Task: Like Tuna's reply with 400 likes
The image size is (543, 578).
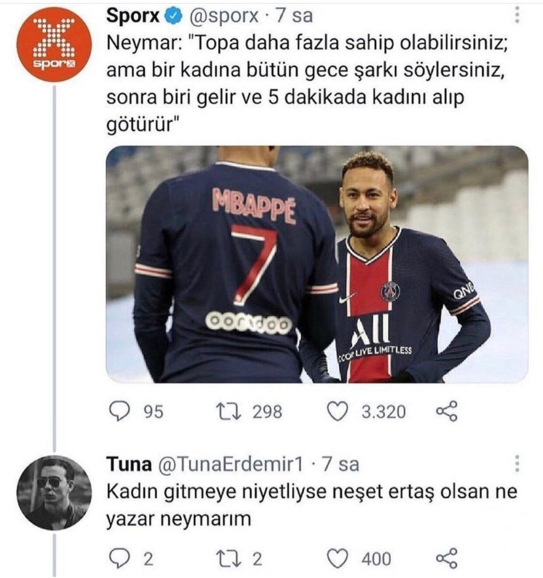Action: click(x=338, y=558)
